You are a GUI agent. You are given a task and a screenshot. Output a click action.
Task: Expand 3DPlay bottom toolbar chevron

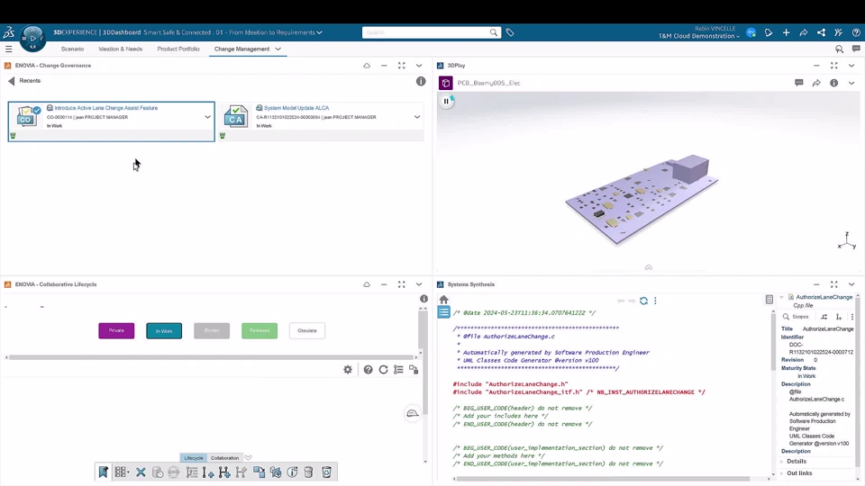pos(648,268)
